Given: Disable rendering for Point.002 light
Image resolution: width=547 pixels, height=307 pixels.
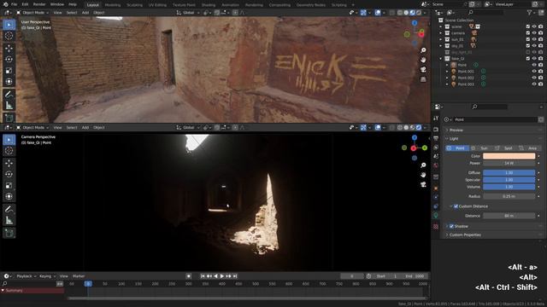Looking at the screenshot, I should [x=540, y=78].
